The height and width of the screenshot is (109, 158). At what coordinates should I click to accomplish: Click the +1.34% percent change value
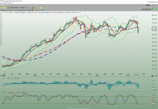[x=42, y=10]
